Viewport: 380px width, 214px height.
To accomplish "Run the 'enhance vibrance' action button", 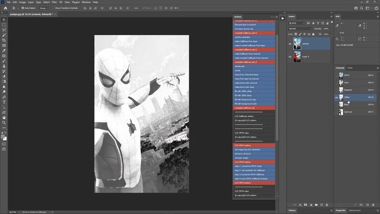I will click(254, 153).
